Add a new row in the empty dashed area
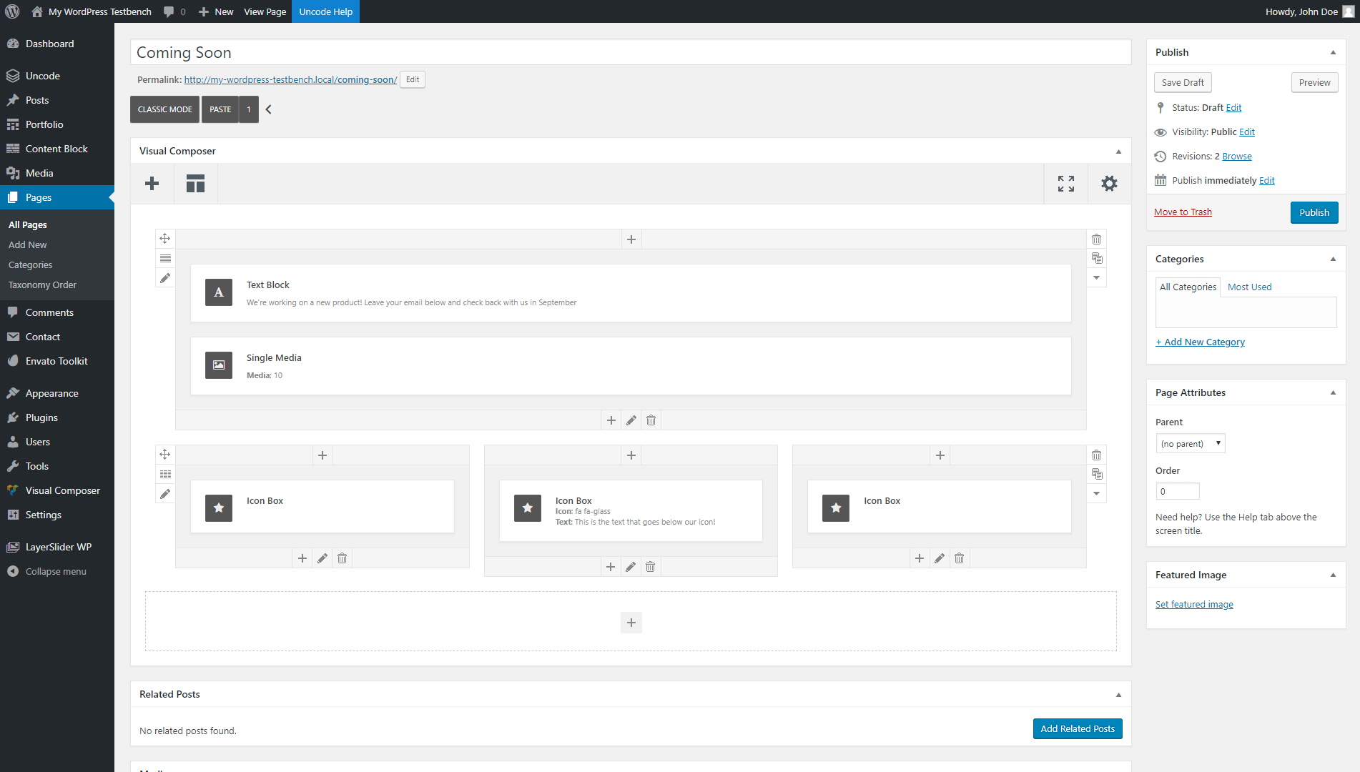 click(631, 623)
